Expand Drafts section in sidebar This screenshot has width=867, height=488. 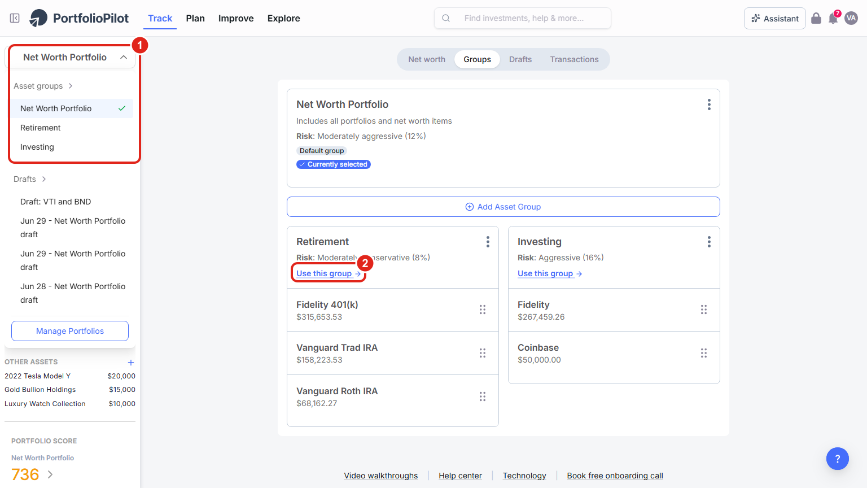pos(29,179)
